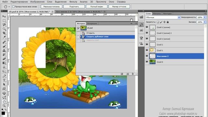The height and width of the screenshot is (117, 208).
Task: Click the 'Реальные пикселы' button
Action: coord(51,6)
